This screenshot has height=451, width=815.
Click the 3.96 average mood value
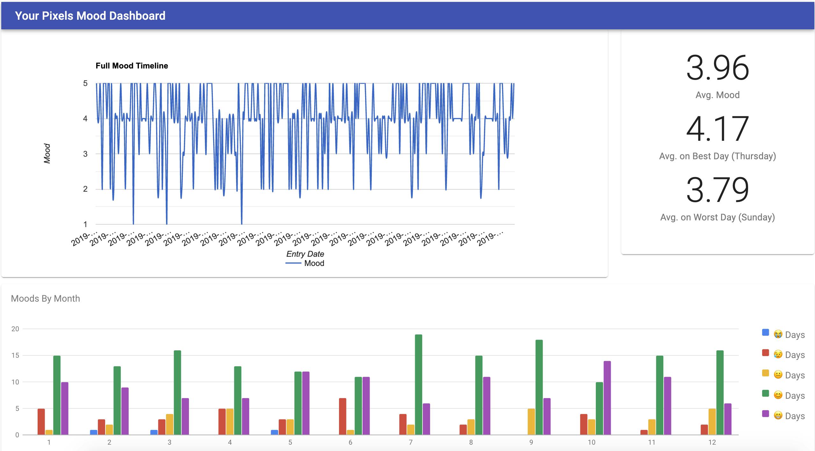click(x=718, y=68)
